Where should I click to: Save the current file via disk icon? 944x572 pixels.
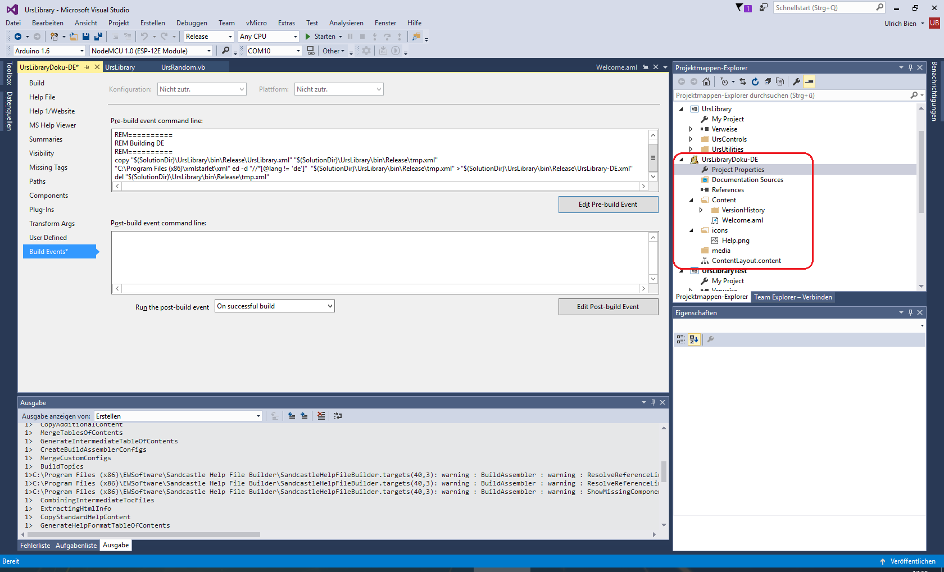(x=86, y=37)
